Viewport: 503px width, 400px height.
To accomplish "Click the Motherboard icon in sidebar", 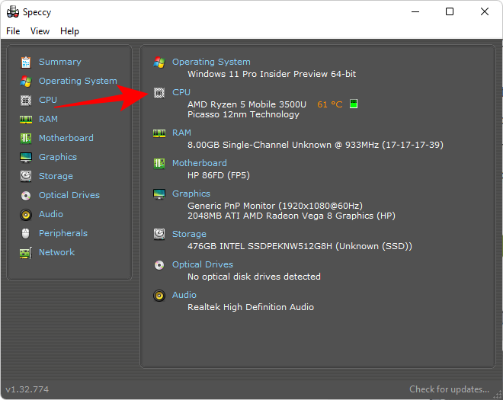I will (x=26, y=138).
